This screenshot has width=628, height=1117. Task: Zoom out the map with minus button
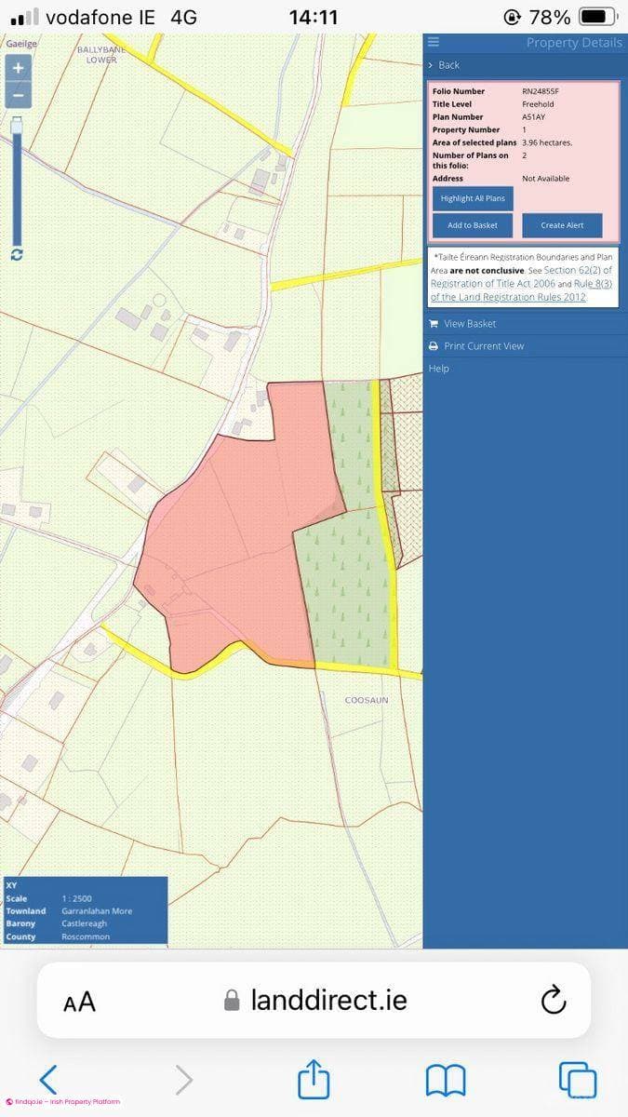18,94
